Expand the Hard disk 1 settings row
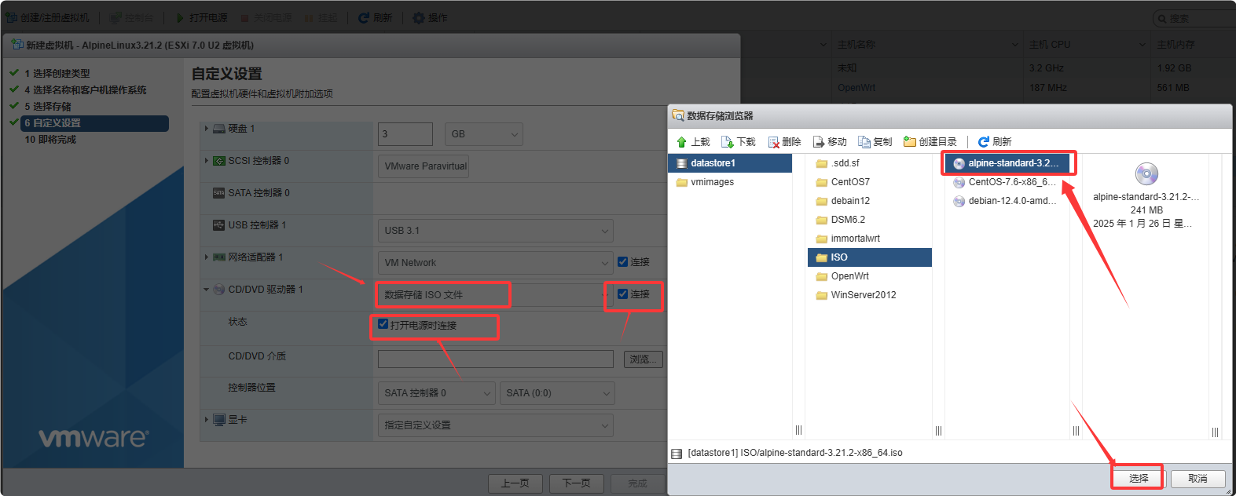Screen dimensions: 1236x496 coord(207,129)
